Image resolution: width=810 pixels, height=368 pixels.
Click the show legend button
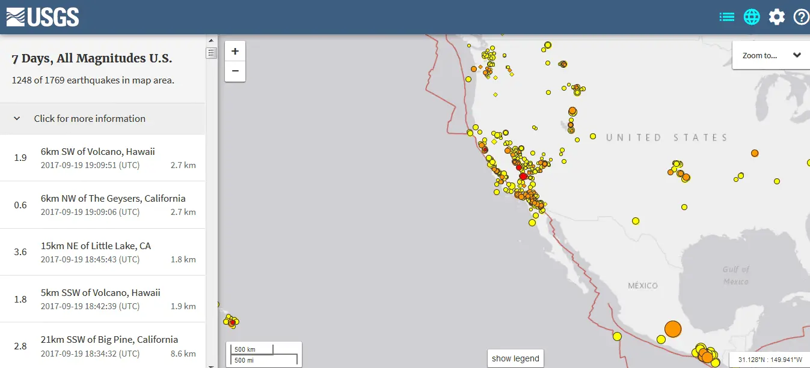515,358
